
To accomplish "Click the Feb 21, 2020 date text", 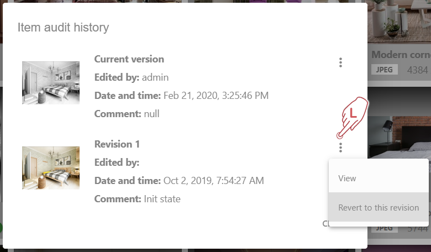I will (x=216, y=96).
